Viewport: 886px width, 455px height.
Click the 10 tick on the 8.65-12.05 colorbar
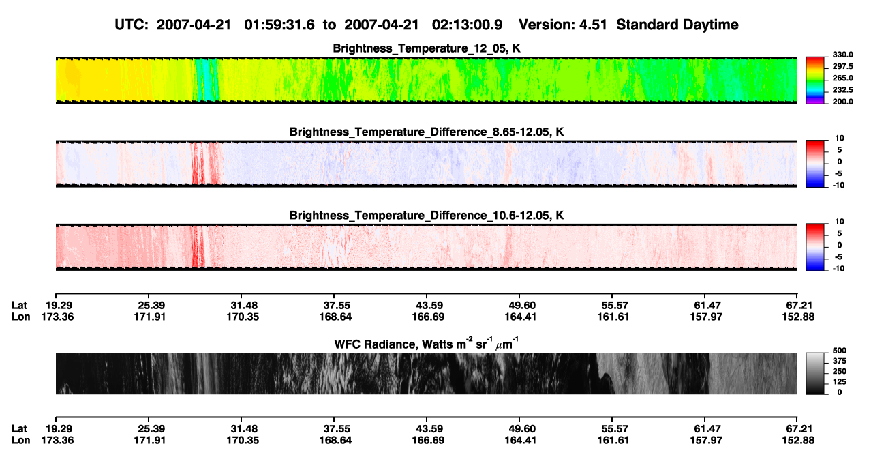(x=839, y=138)
